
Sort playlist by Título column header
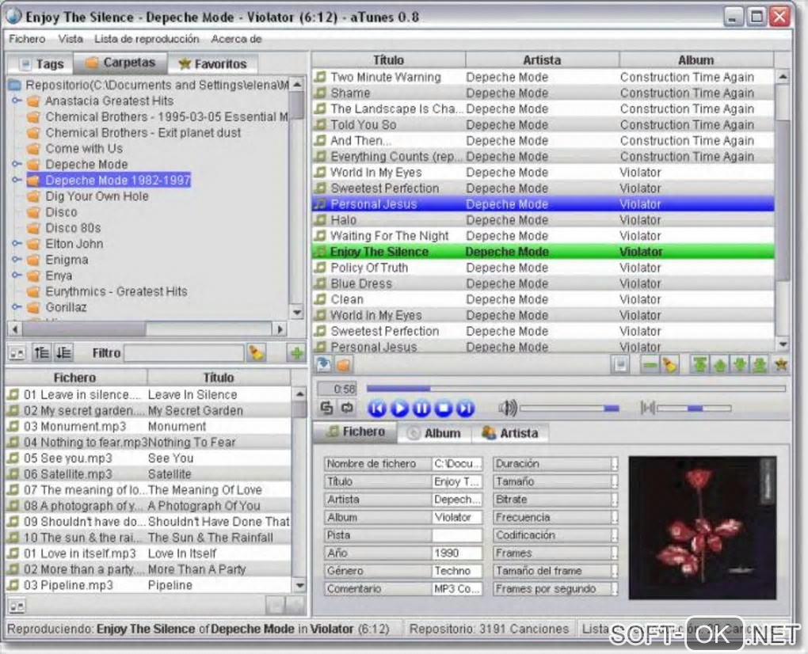388,60
